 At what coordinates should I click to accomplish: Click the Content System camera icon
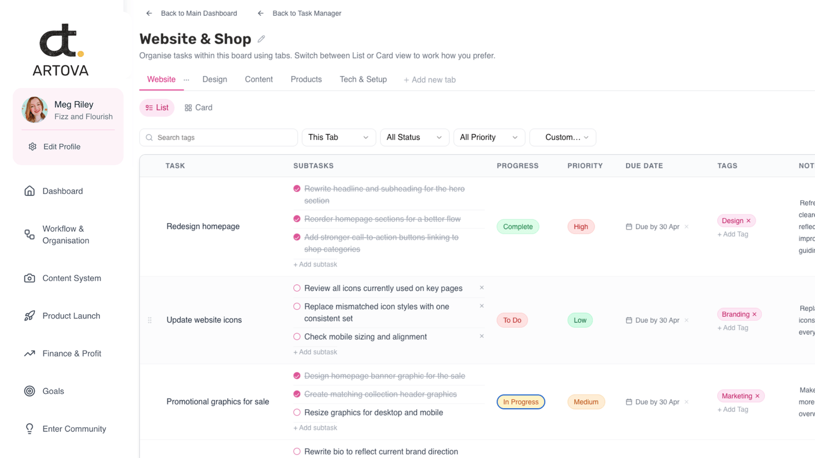pos(29,278)
